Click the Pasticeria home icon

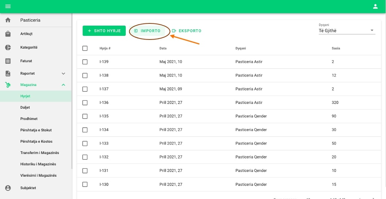tap(8, 20)
